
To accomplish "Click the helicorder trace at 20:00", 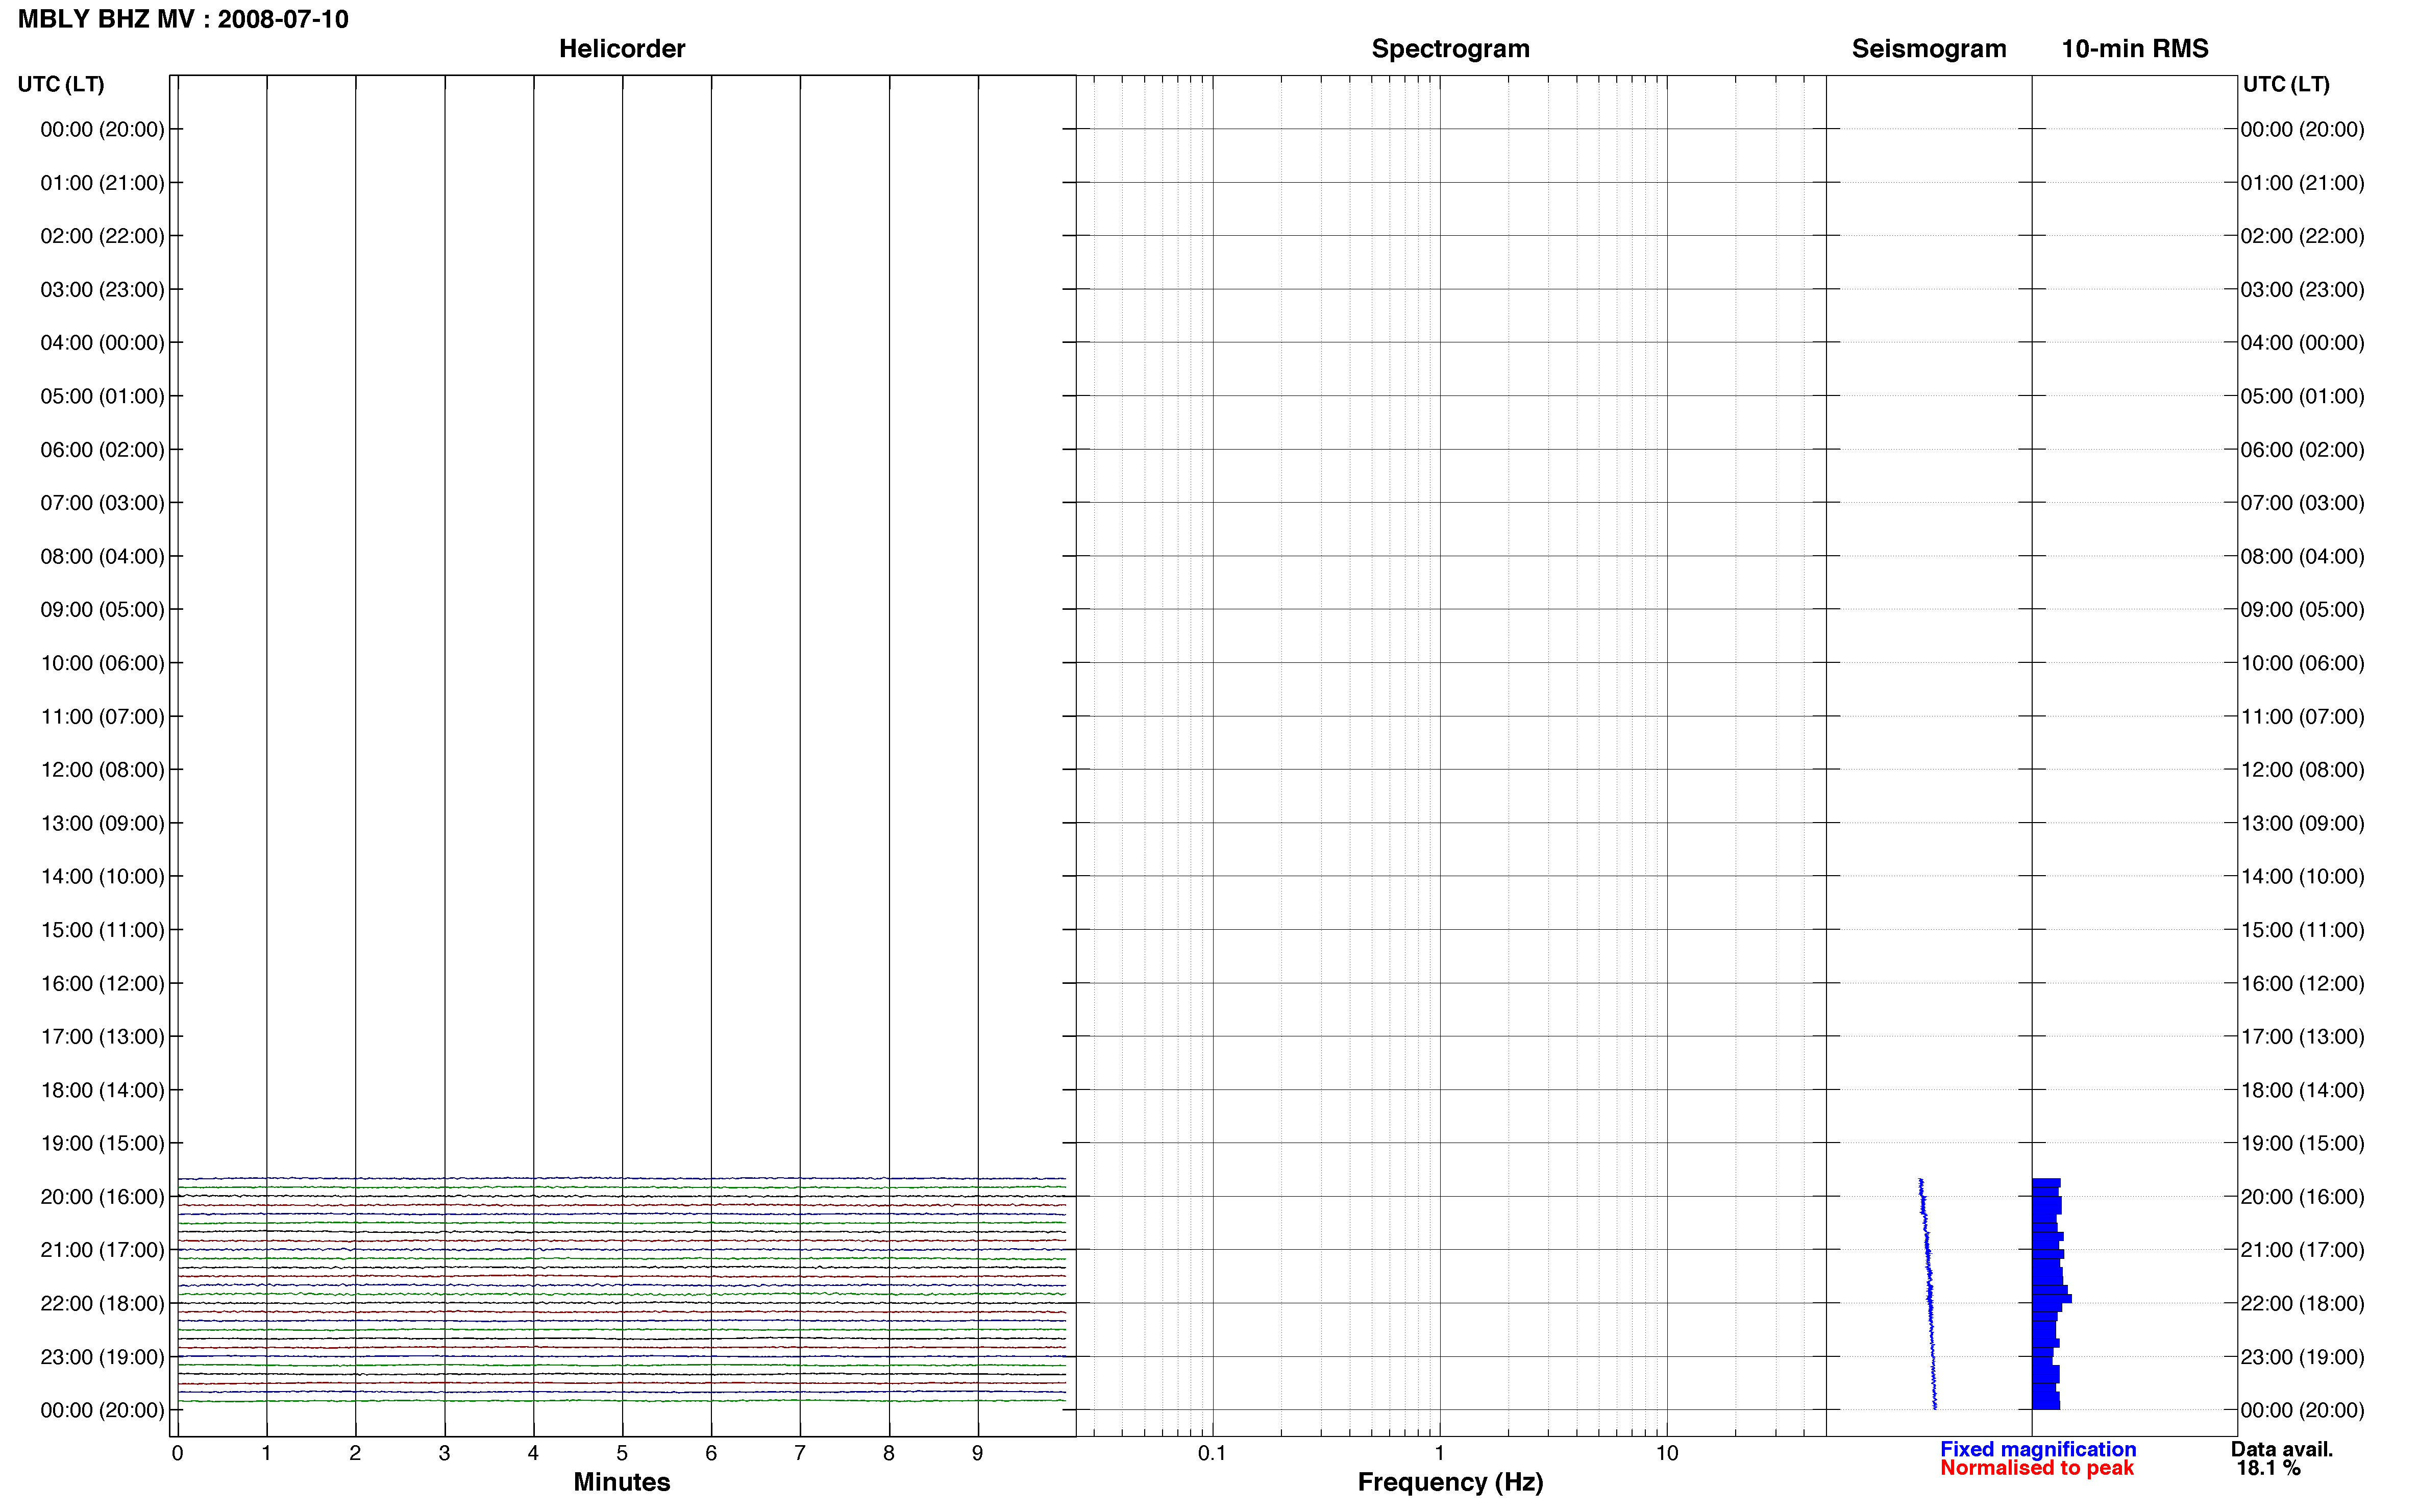I will 622,1196.
